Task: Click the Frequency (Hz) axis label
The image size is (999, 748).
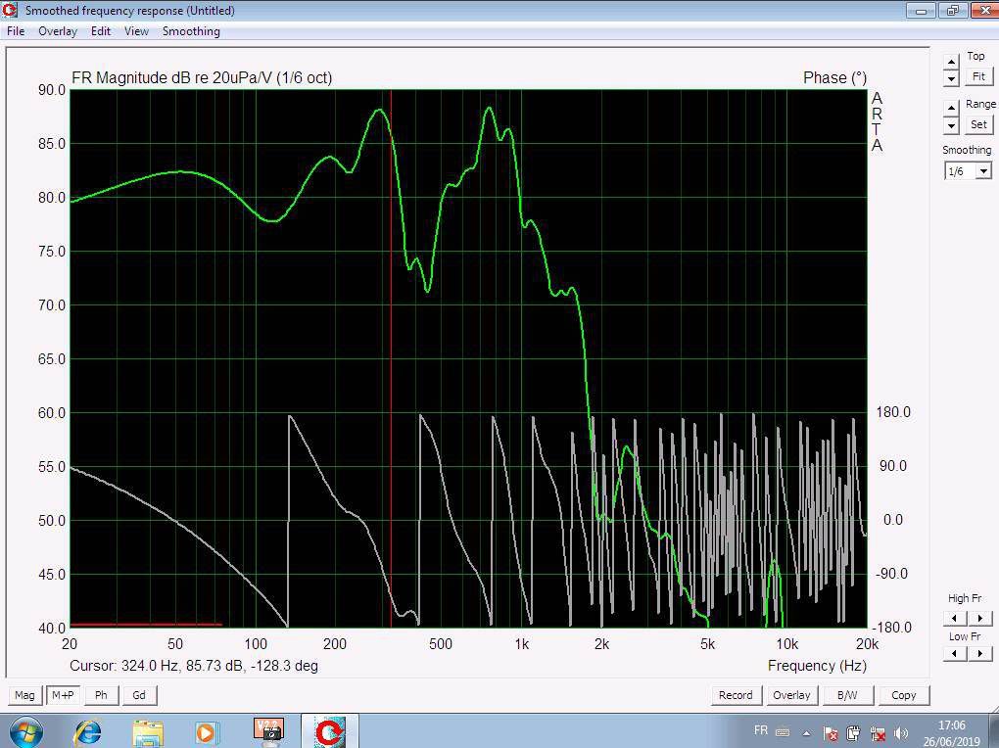Action: pyautogui.click(x=817, y=666)
